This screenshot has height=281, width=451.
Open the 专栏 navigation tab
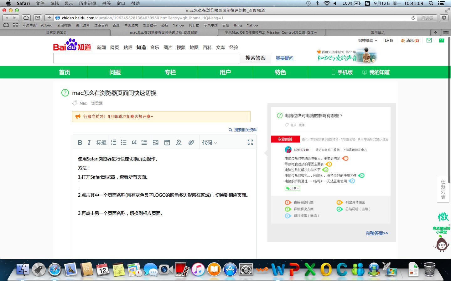170,72
